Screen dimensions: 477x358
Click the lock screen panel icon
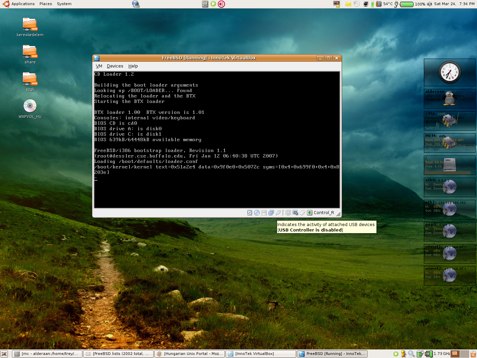pyautogui.click(x=337, y=4)
